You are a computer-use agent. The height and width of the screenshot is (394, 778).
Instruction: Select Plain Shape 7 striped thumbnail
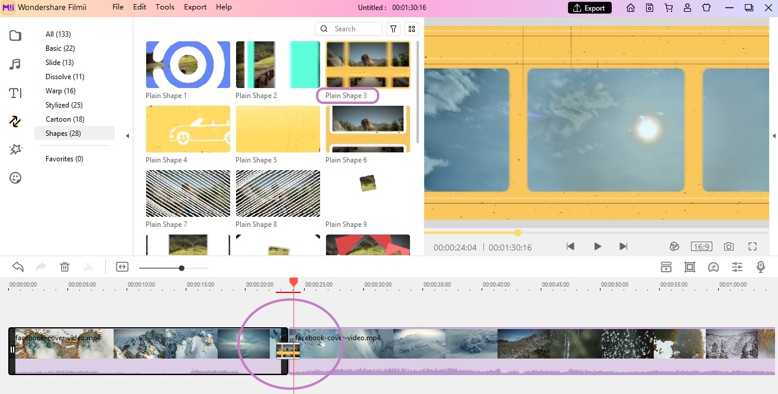(188, 193)
